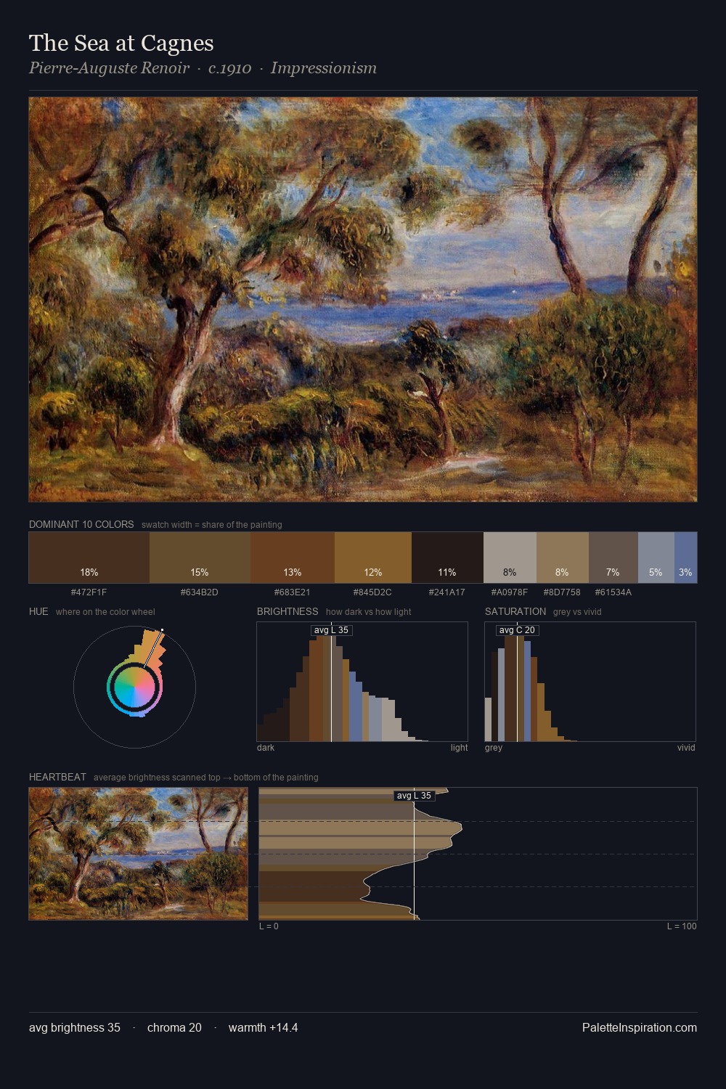Select the 15% swatch #634B2D
The width and height of the screenshot is (726, 1089).
pyautogui.click(x=200, y=558)
